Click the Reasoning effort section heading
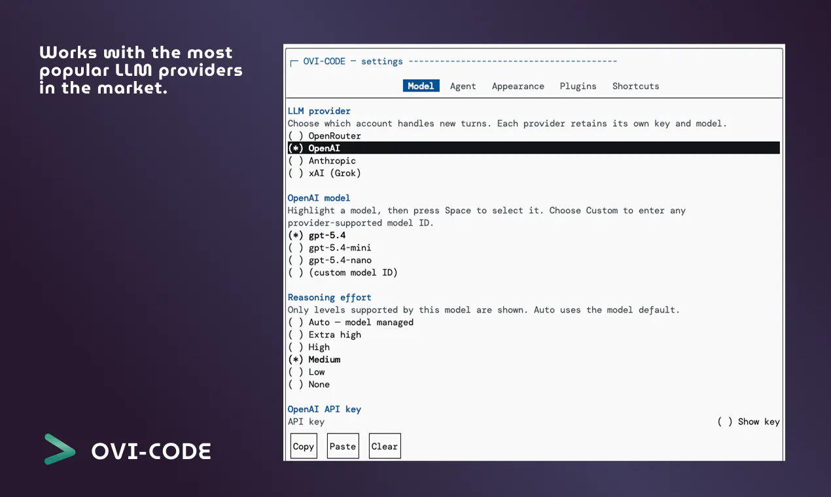Screen dimensions: 831x497 pyautogui.click(x=330, y=298)
